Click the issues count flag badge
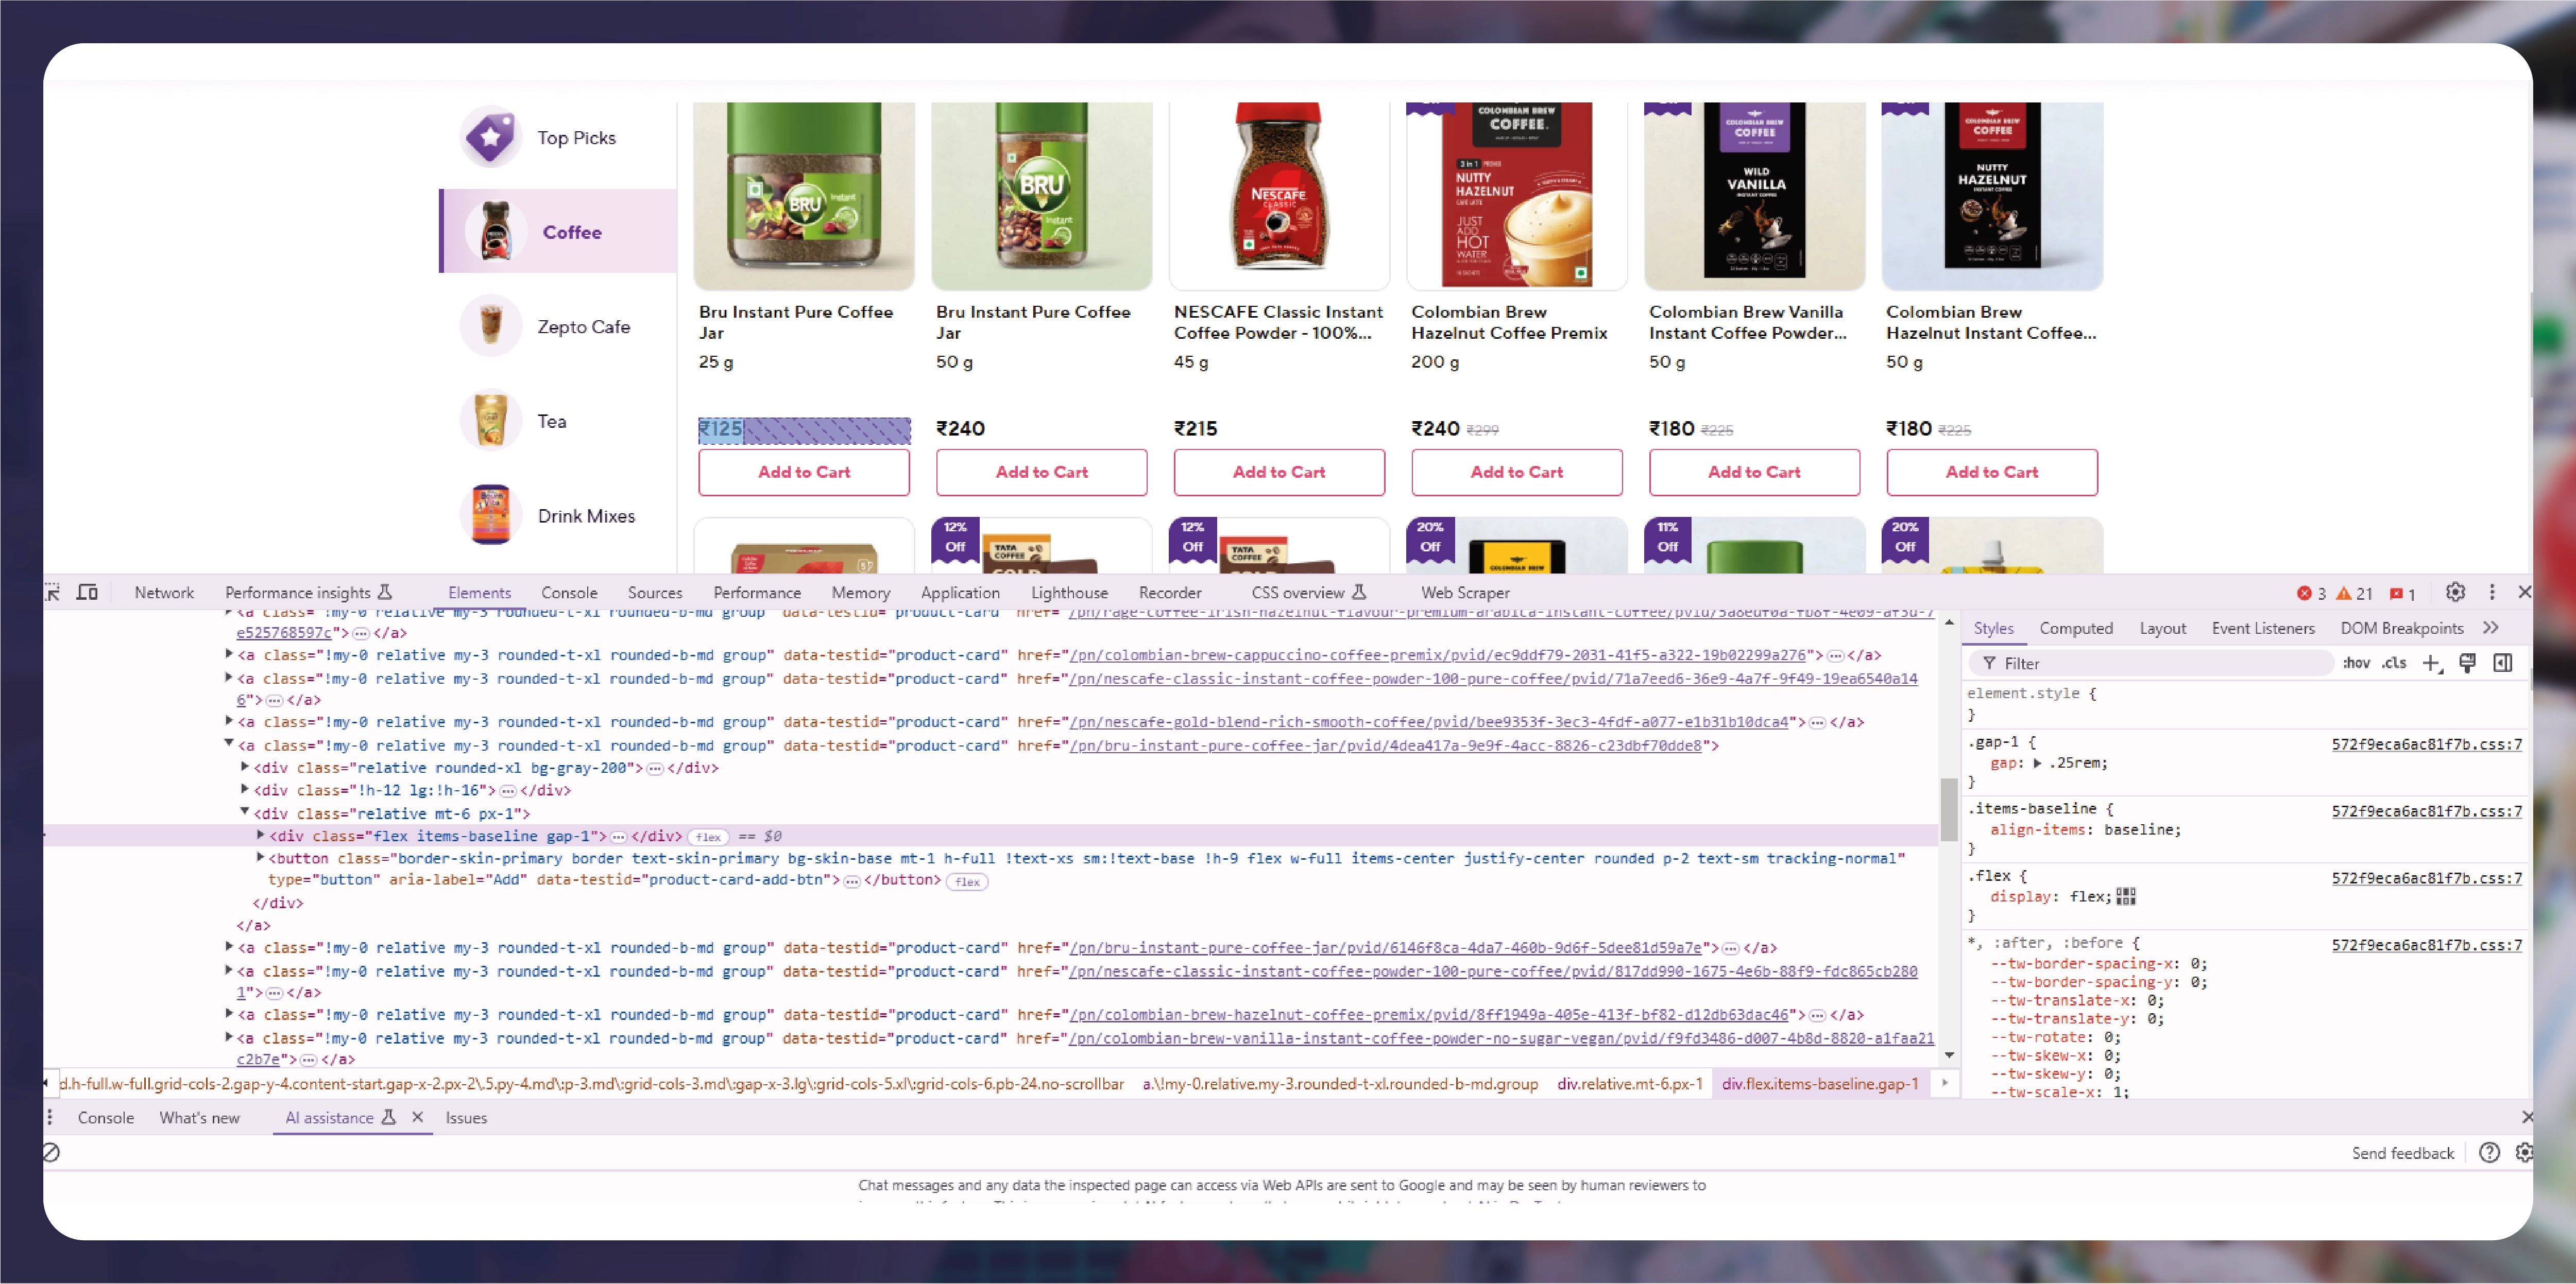This screenshot has width=2576, height=1284. [2402, 594]
